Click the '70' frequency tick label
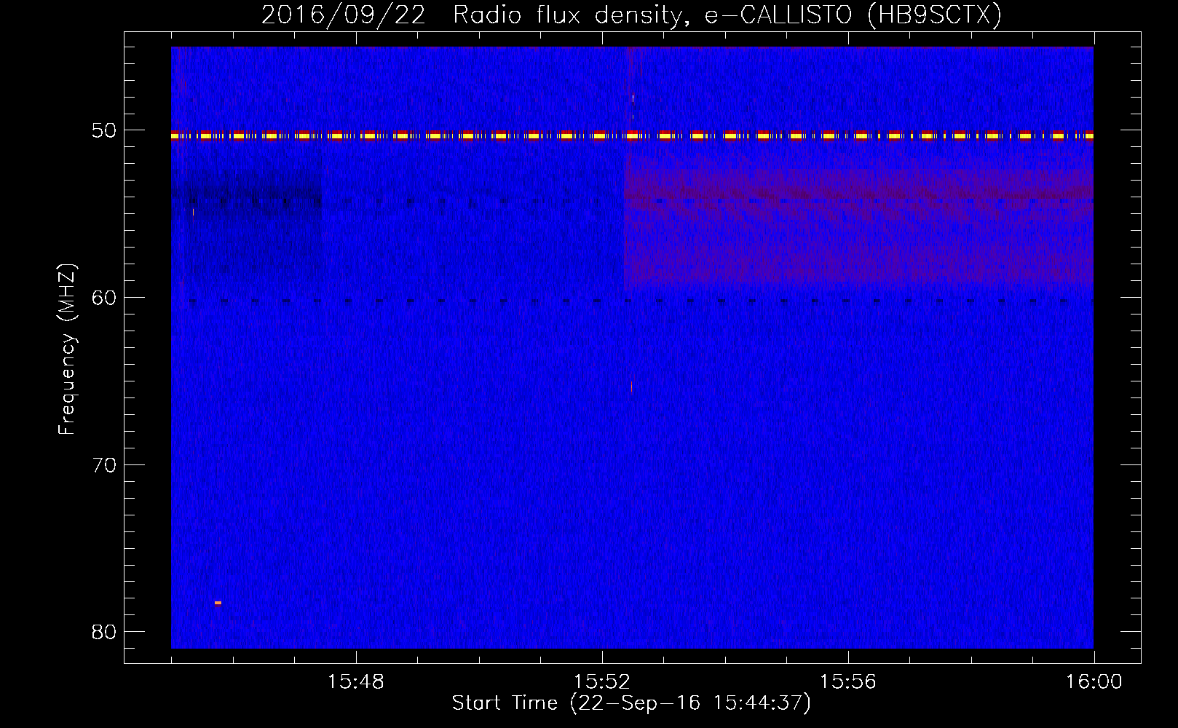The width and height of the screenshot is (1178, 728). pyautogui.click(x=104, y=465)
